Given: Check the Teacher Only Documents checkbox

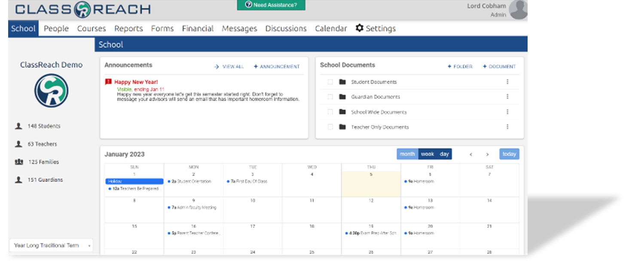Looking at the screenshot, I should click(x=329, y=127).
